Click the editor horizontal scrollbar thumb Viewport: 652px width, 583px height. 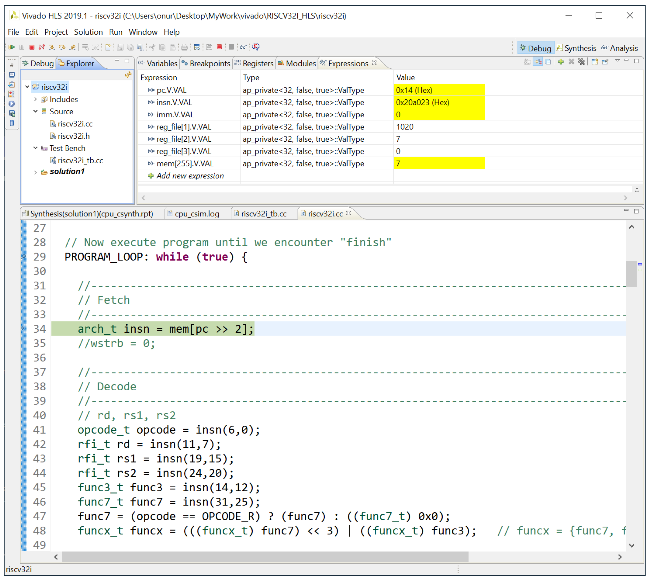click(265, 557)
